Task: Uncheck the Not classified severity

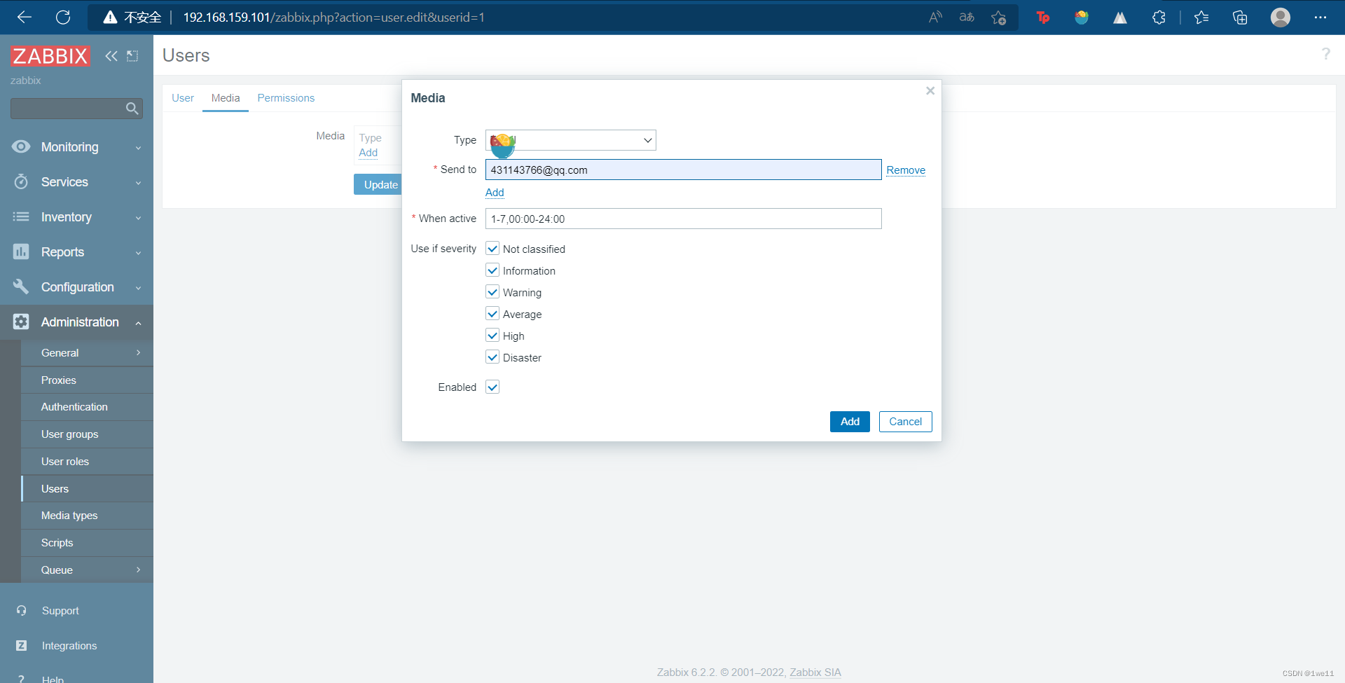Action: click(x=492, y=249)
